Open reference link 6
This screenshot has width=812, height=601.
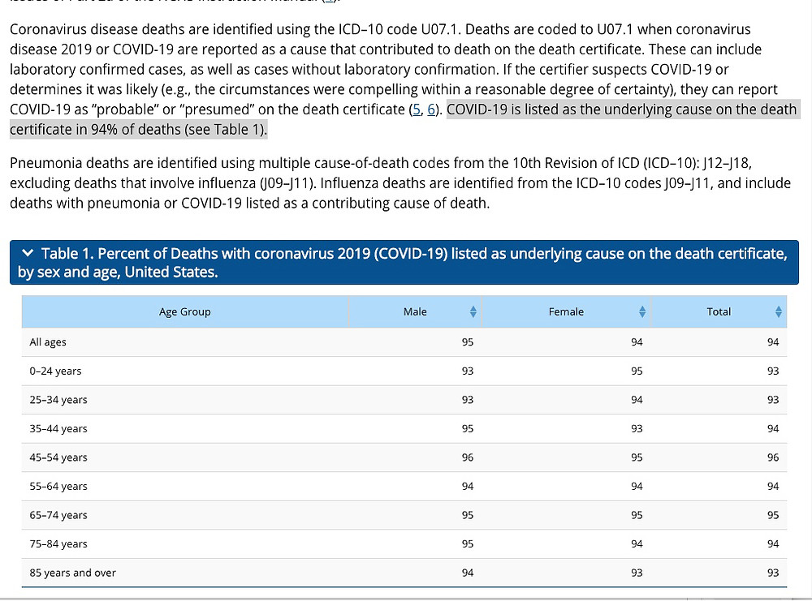[431, 109]
